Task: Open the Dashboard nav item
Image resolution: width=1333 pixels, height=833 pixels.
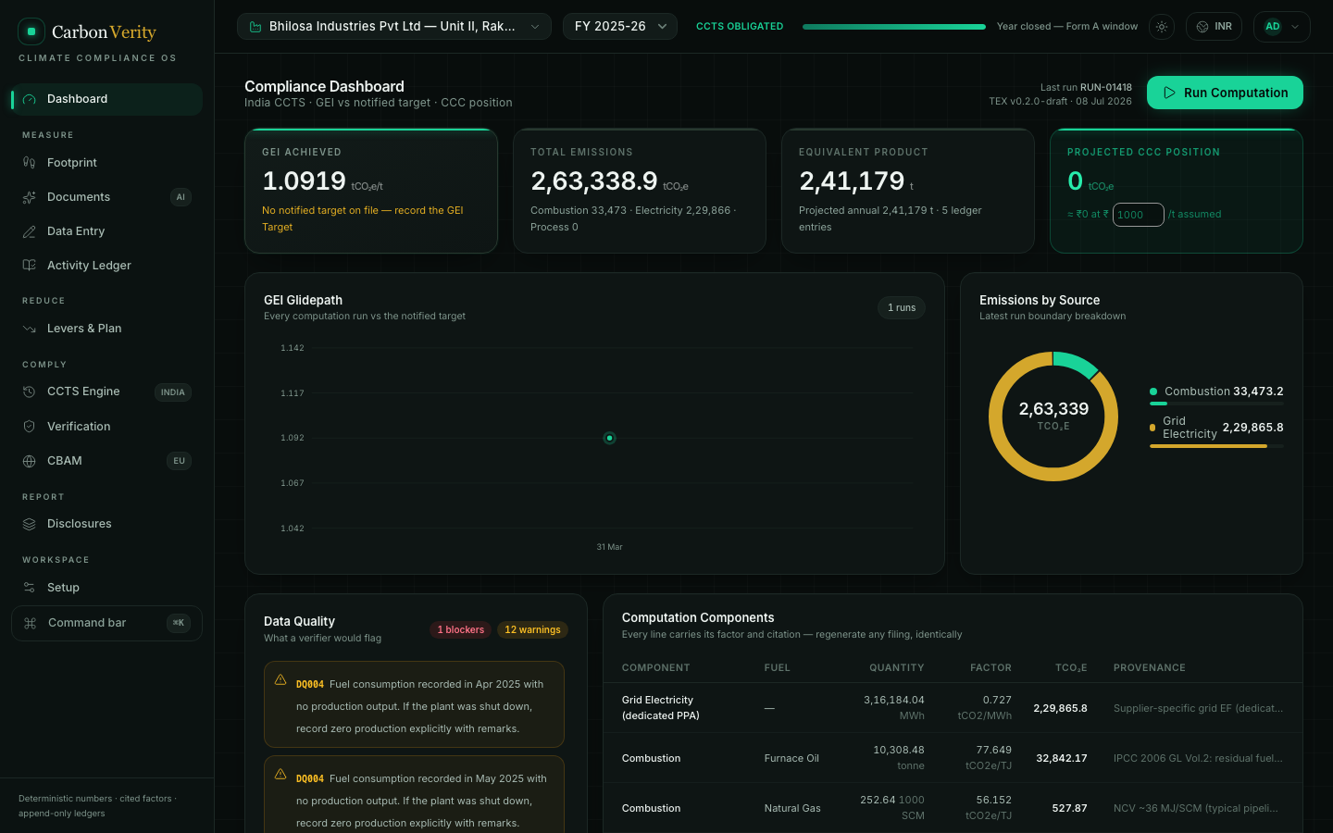Action: (106, 99)
